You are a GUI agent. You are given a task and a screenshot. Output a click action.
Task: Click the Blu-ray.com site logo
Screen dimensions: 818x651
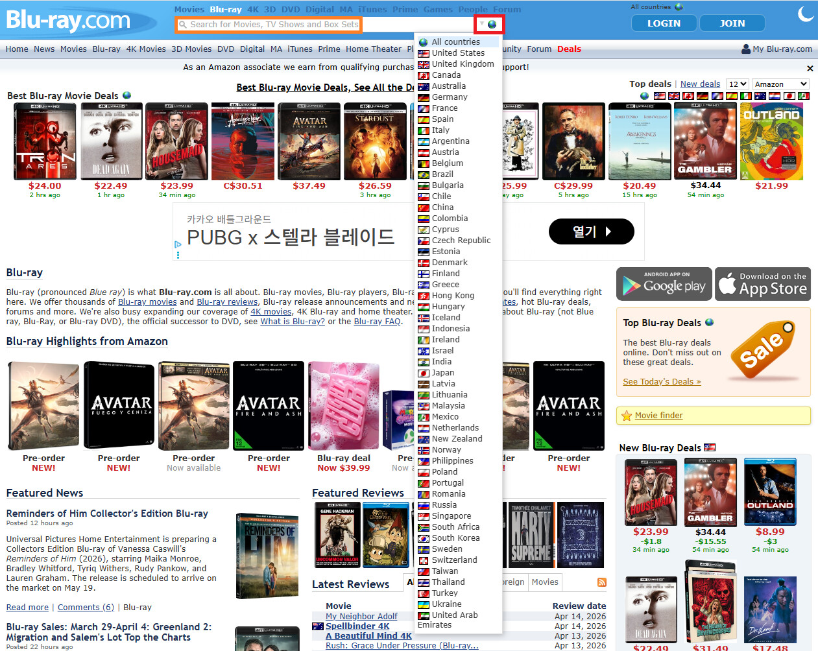tap(68, 21)
